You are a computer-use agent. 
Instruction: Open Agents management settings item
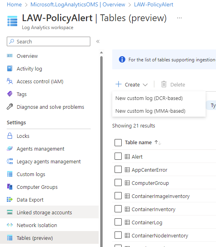41,149
